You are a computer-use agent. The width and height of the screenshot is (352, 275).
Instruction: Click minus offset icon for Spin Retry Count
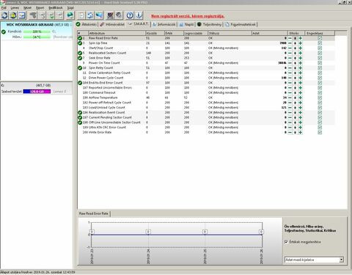[x=290, y=68]
